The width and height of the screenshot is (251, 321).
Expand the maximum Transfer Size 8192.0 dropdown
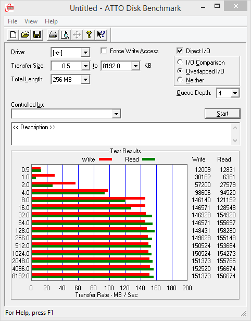point(135,66)
